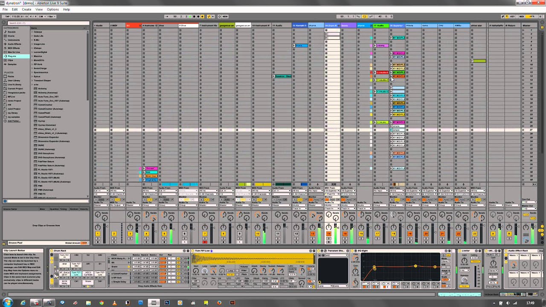The image size is (546, 307).
Task: Open the File menu
Action: tap(5, 9)
